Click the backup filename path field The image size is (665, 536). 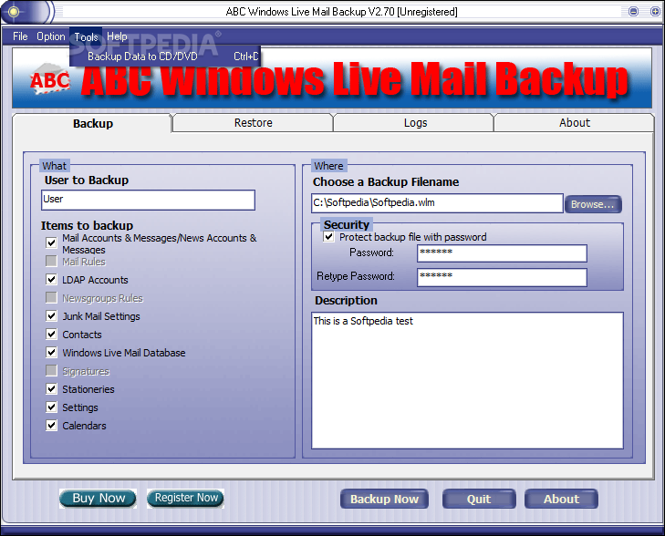tap(437, 203)
